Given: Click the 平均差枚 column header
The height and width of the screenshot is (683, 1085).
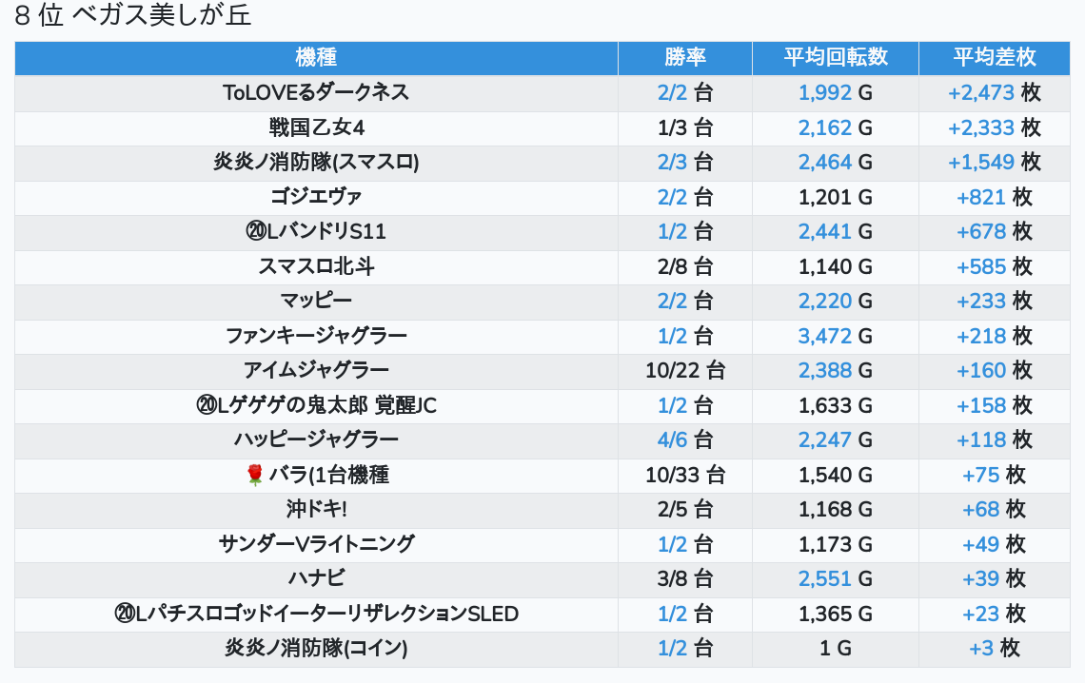Looking at the screenshot, I should (x=995, y=57).
